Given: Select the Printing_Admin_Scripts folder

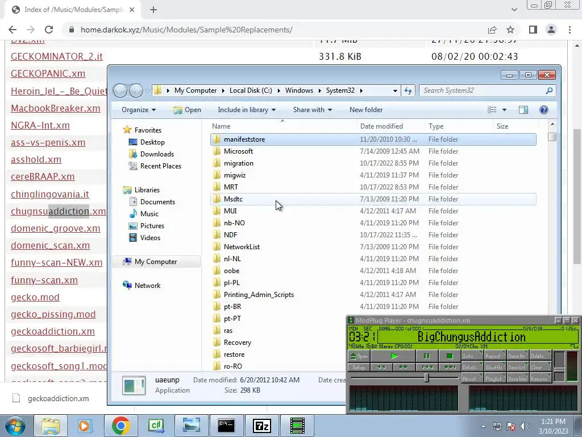Looking at the screenshot, I should 373,295.
